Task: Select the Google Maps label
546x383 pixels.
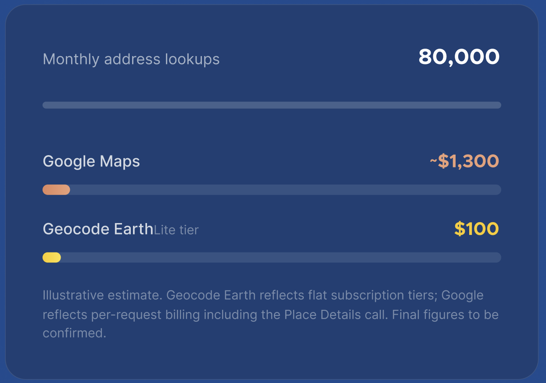Action: pyautogui.click(x=91, y=161)
